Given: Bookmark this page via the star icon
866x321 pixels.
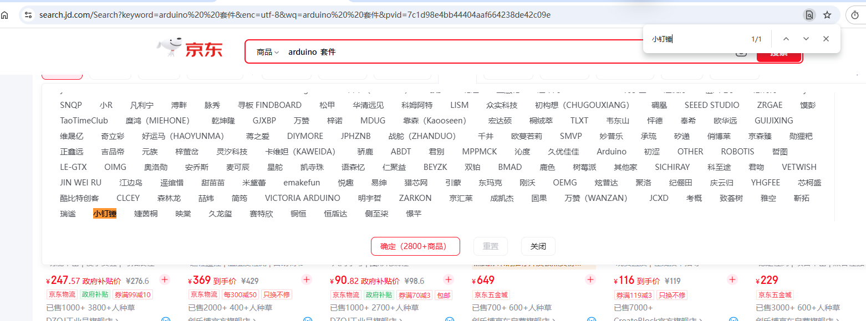Looking at the screenshot, I should pyautogui.click(x=828, y=15).
